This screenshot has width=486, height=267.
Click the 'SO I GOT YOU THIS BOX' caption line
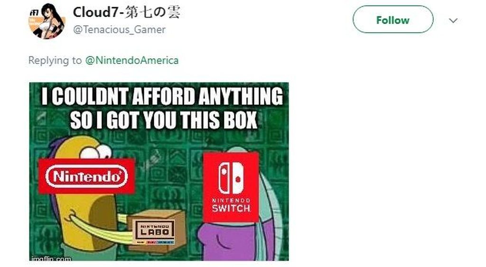[164, 120]
